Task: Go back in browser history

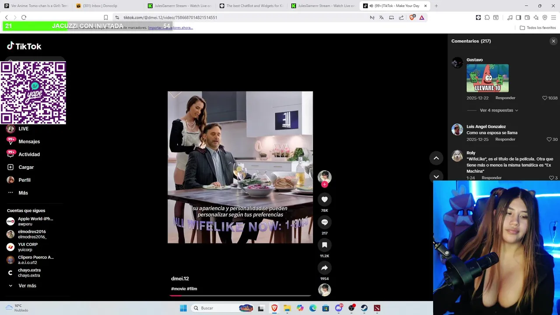Action: pyautogui.click(x=6, y=17)
